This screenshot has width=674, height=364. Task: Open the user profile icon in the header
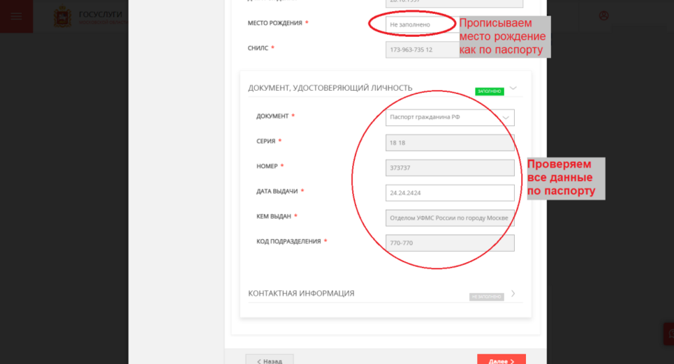coord(604,16)
